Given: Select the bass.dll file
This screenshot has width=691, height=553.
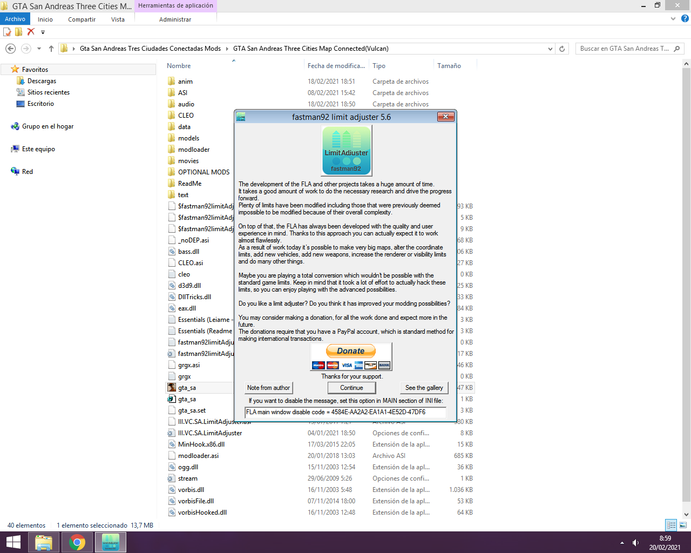Looking at the screenshot, I should tap(188, 252).
